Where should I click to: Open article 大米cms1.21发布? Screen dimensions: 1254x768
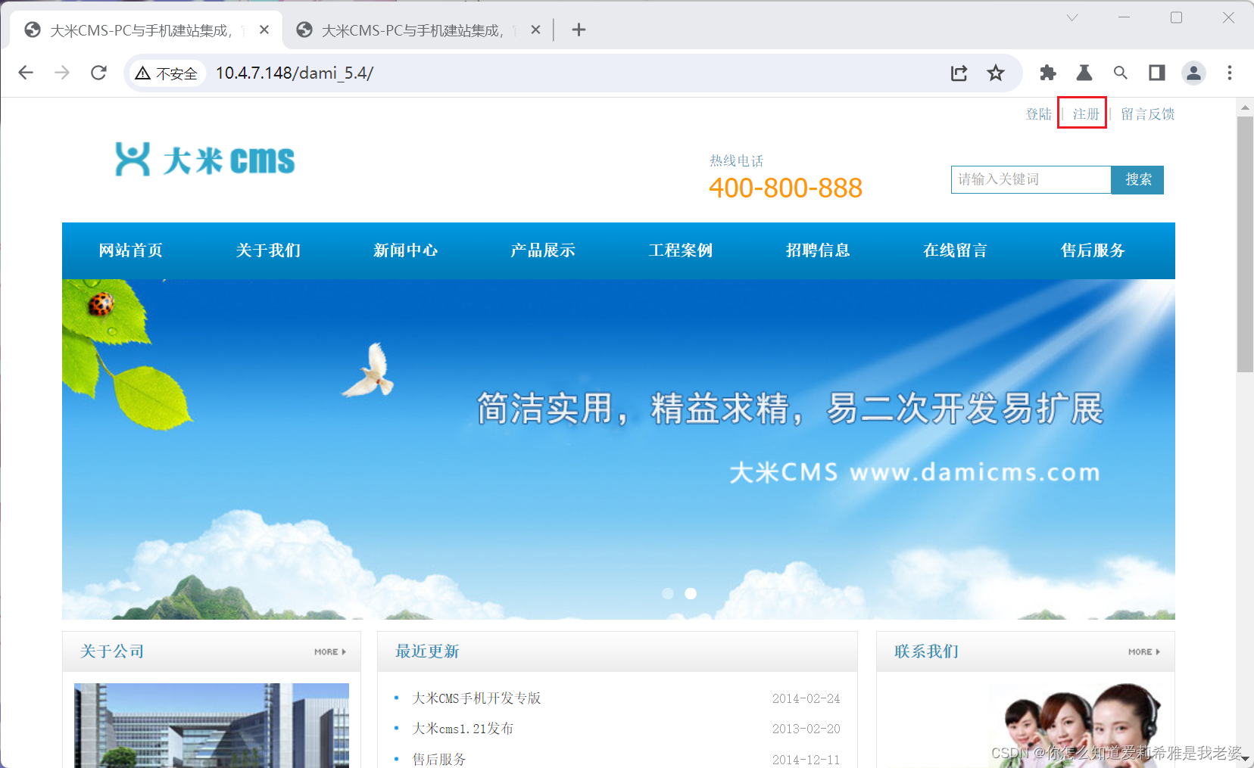click(463, 729)
